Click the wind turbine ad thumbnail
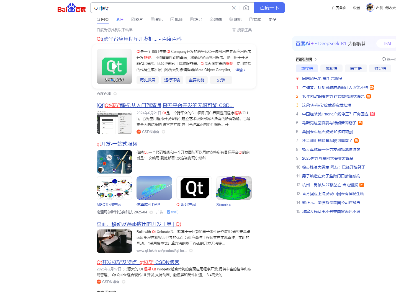 tap(114, 162)
